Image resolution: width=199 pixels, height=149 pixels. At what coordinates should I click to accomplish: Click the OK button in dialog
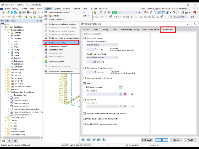(x=162, y=140)
